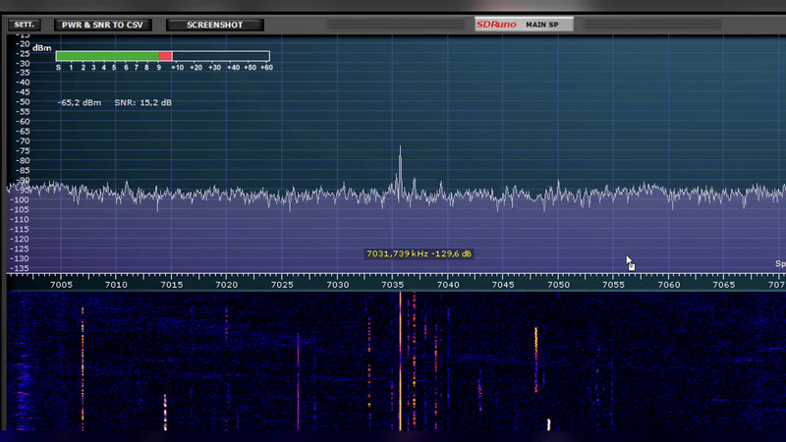Click the SNR 15,2 dB readout
The width and height of the screenshot is (786, 442).
tap(142, 102)
